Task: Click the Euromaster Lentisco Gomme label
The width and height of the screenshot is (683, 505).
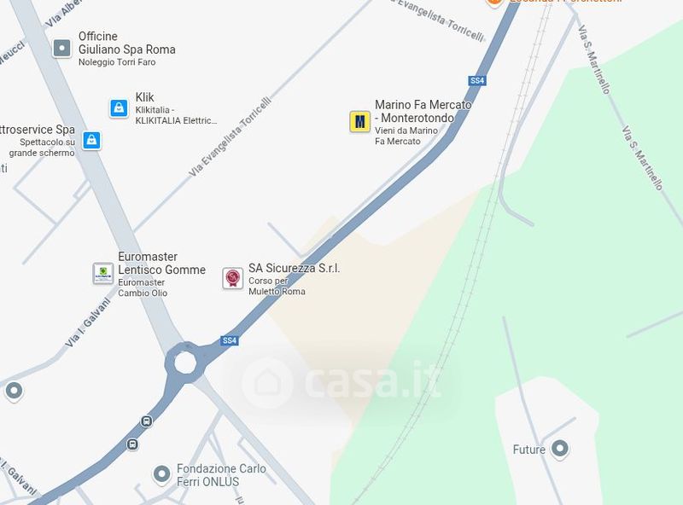Action: tap(161, 263)
